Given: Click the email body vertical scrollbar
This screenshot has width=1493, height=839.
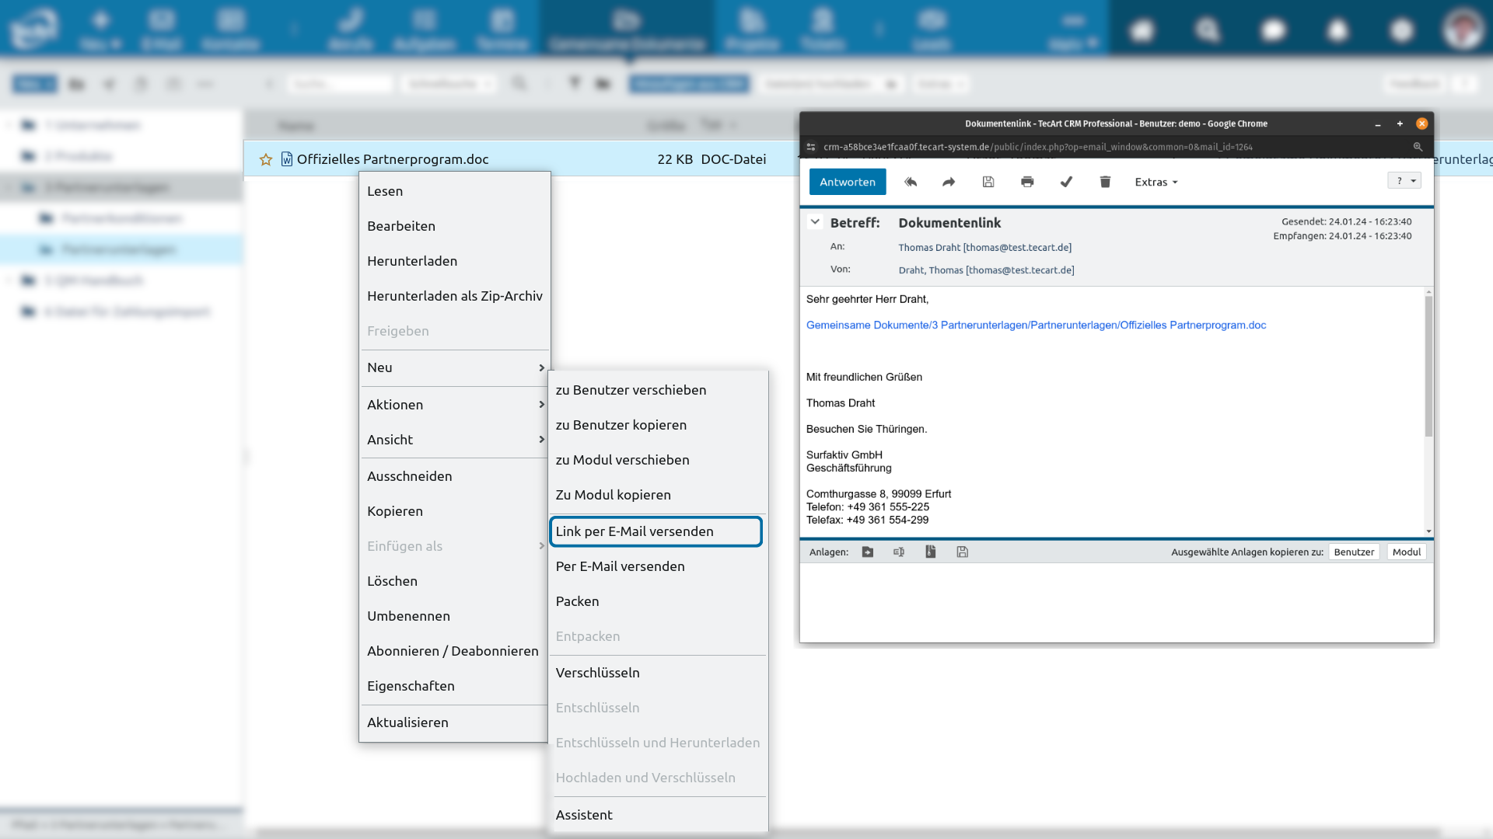Looking at the screenshot, I should tap(1428, 365).
